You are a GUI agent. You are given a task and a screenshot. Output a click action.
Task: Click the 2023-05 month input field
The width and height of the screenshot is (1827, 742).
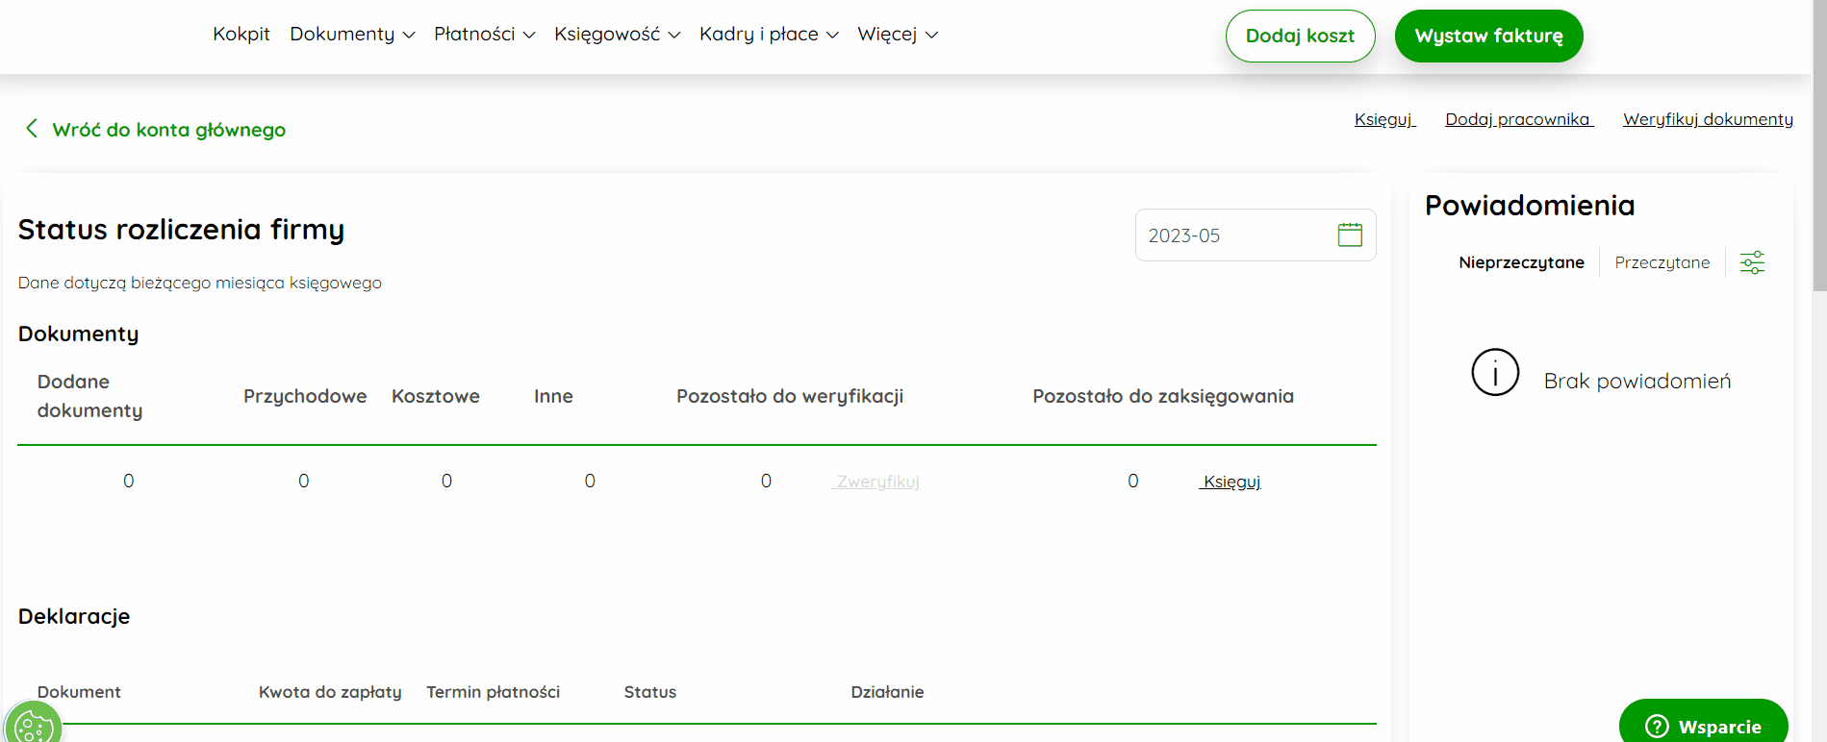[x=1256, y=235]
